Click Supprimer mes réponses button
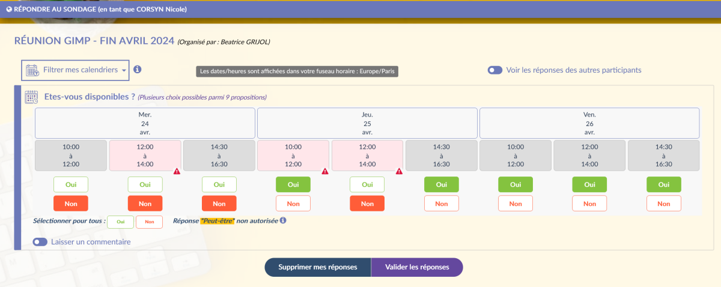This screenshot has height=287, width=721. 317,267
